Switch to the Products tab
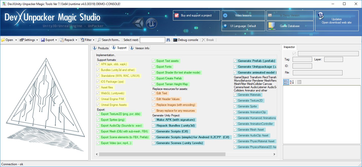Viewport: 362px width, 167px height. tap(101, 48)
